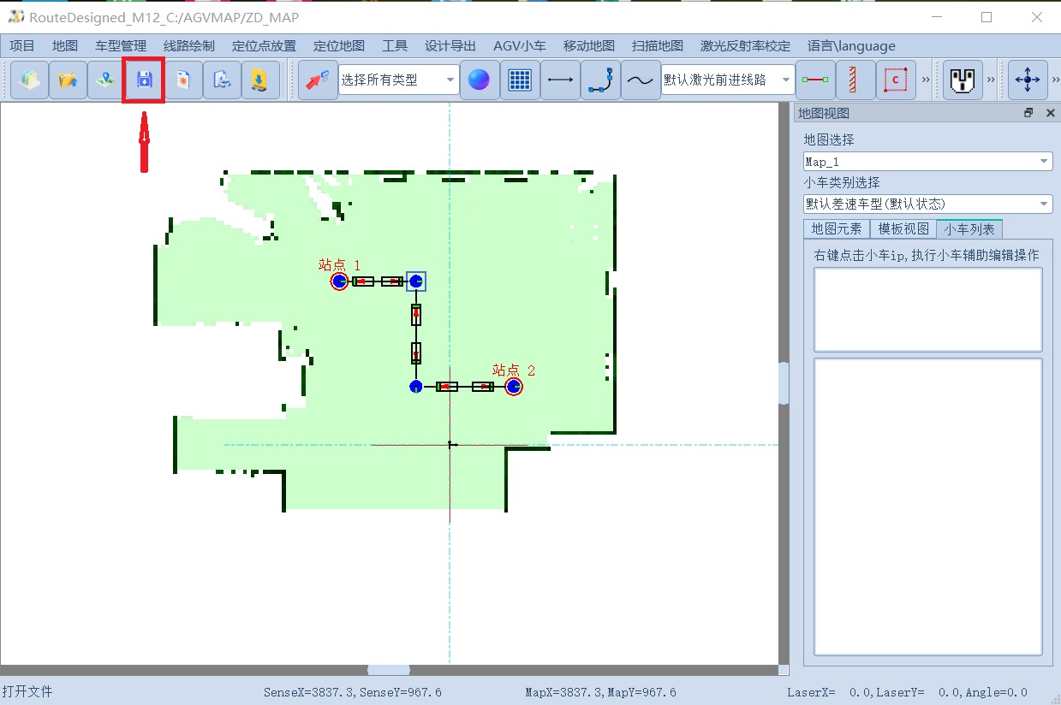Image resolution: width=1061 pixels, height=705 pixels.
Task: Switch to the 模板视图 tab
Action: (903, 229)
